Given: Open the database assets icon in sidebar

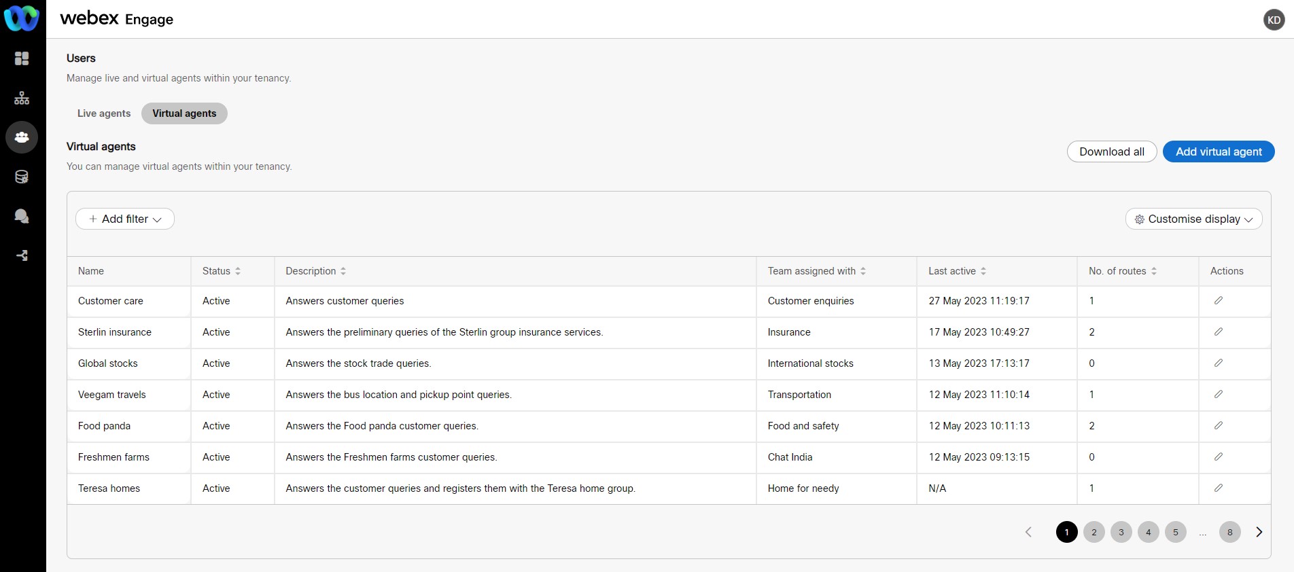Looking at the screenshot, I should [x=22, y=177].
